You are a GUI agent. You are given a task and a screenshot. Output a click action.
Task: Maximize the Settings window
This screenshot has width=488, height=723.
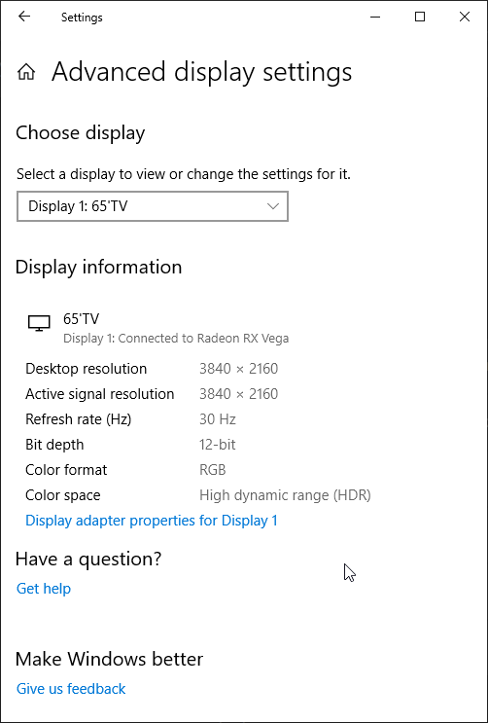[x=420, y=18]
